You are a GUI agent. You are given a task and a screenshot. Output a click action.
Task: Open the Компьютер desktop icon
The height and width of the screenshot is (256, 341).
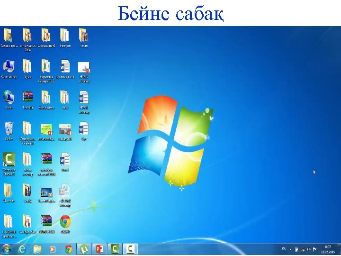tap(9, 69)
